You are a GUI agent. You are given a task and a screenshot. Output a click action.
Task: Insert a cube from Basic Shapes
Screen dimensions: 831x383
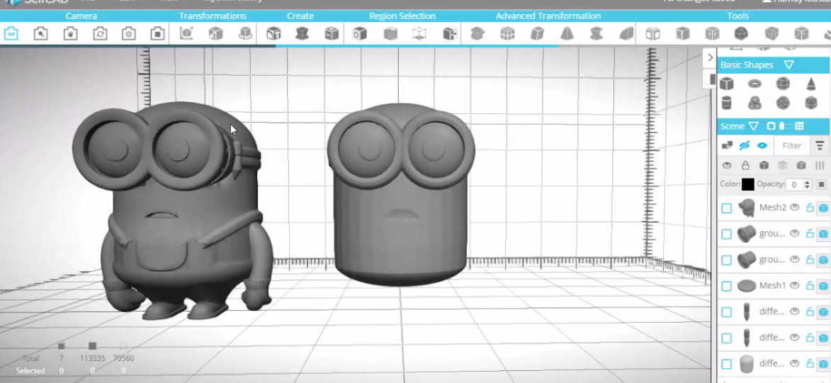[x=726, y=83]
